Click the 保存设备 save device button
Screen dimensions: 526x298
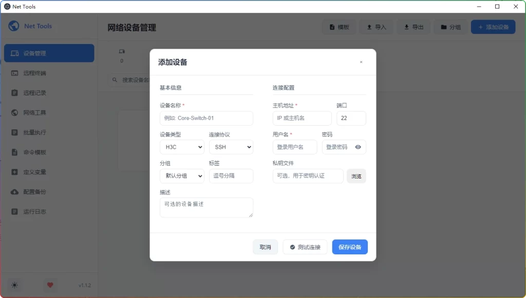pos(350,247)
